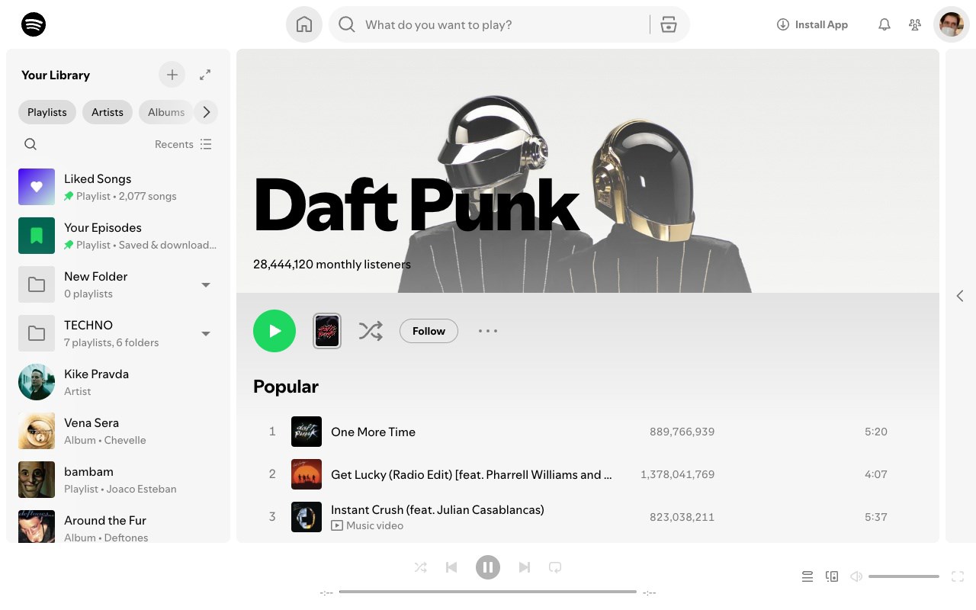The height and width of the screenshot is (610, 976).
Task: Click the Spotify logo
Action: 34,24
